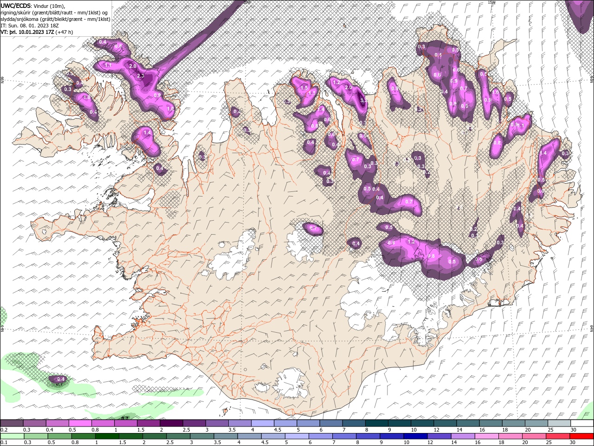
Task: Click the '25' label under lower legend
Action: point(549,442)
